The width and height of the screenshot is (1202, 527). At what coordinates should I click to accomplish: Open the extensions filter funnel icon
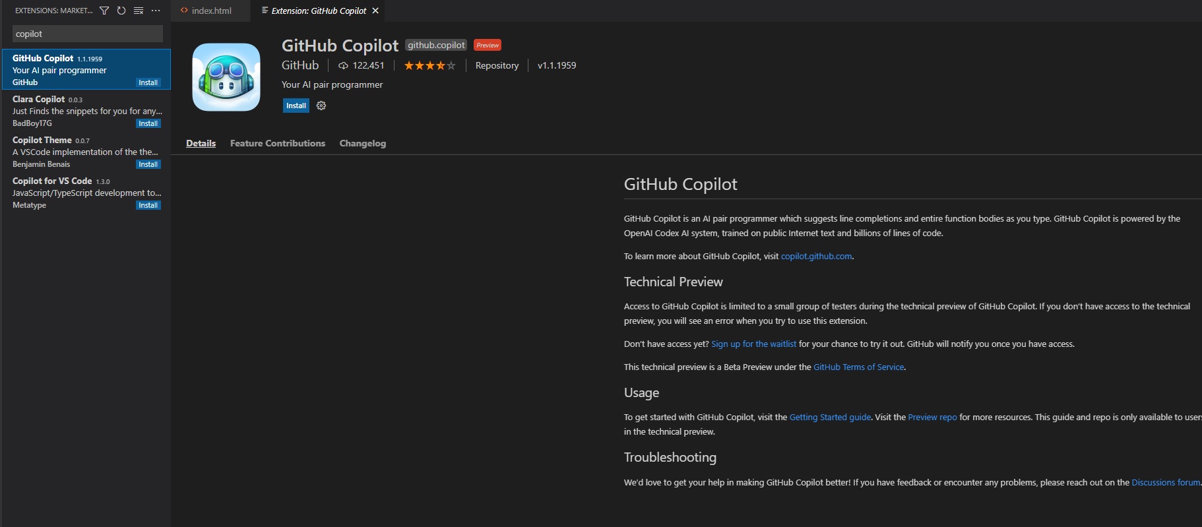[104, 11]
